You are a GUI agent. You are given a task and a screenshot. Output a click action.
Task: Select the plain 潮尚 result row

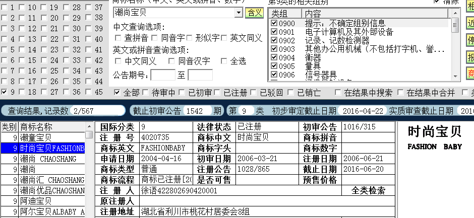pos(43,169)
